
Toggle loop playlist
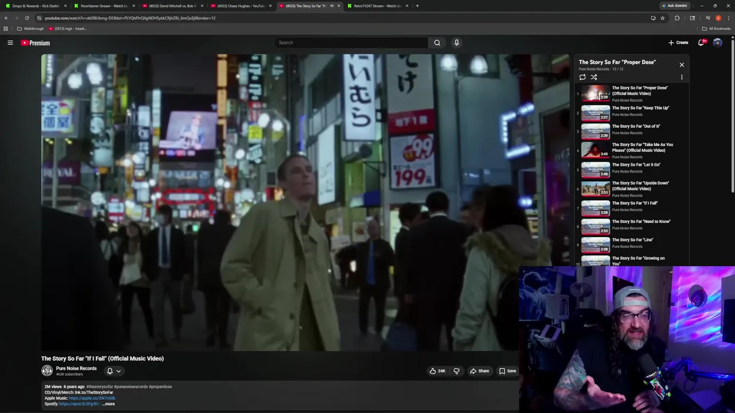click(x=582, y=77)
